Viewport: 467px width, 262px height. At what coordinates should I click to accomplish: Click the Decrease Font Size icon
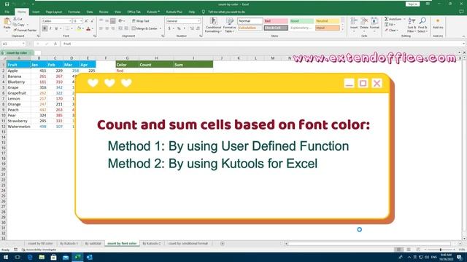92,21
